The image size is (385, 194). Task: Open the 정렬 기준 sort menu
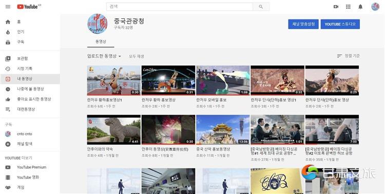(349, 56)
